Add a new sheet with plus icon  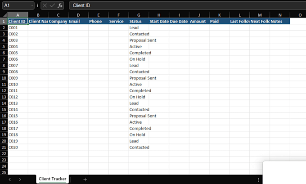[x=85, y=180]
